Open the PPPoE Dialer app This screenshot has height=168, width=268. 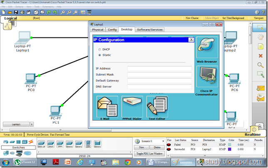(132, 106)
